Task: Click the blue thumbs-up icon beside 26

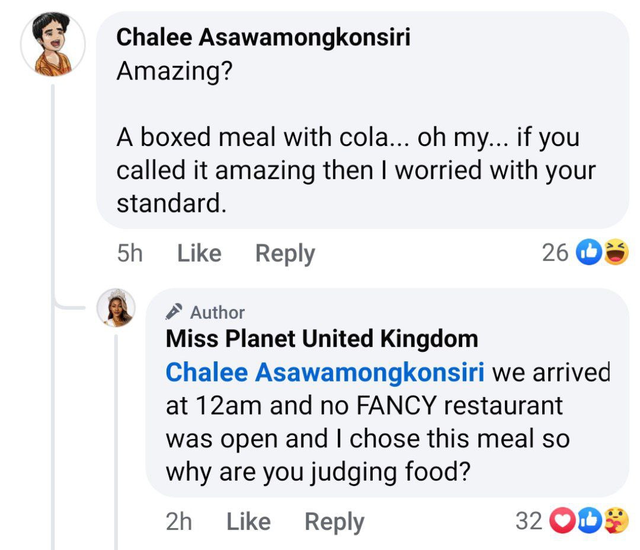Action: [x=588, y=253]
